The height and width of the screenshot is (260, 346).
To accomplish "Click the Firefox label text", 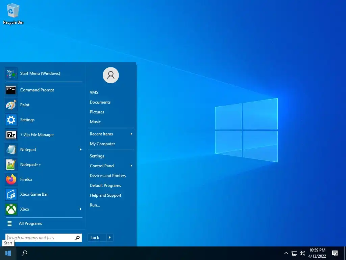I will point(26,179).
